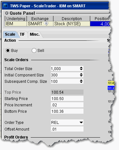Click the blue Position value cell

tap(100, 24)
